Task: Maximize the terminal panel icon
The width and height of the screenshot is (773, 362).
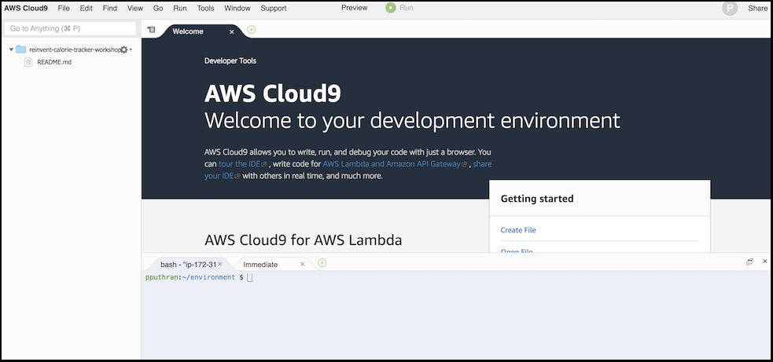Action: coord(749,261)
